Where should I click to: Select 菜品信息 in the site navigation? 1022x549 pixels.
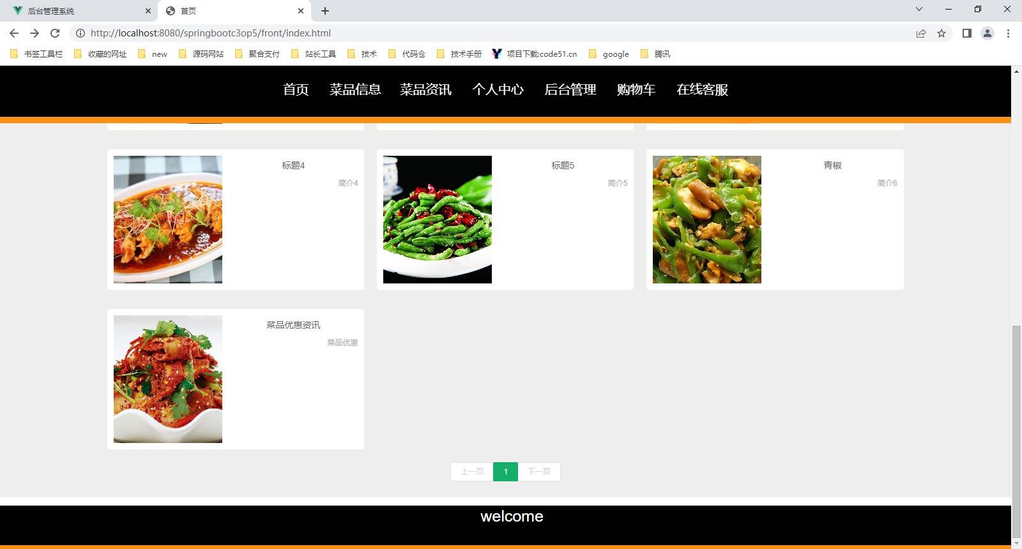click(355, 90)
